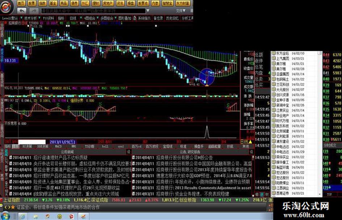Click the 设 settings button in 公司新闻 header
This screenshot has height=220, width=342.
[x=129, y=152]
